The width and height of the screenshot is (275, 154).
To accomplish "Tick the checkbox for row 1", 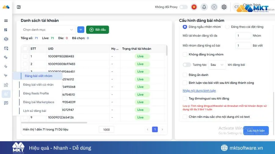I will pyautogui.click(x=25, y=56).
